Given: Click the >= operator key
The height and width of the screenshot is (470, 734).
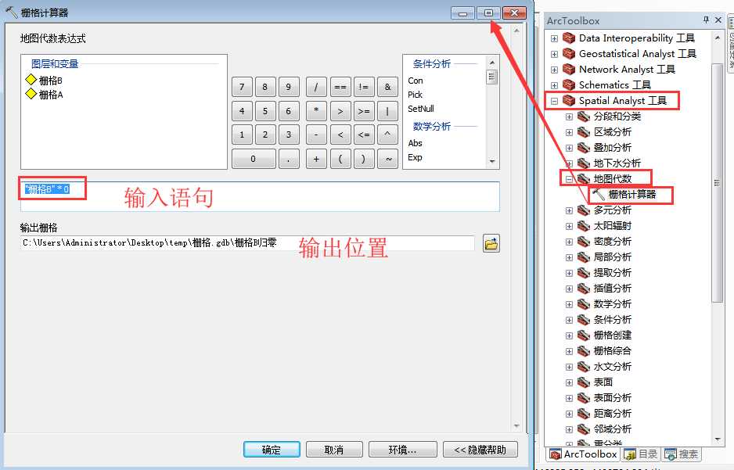Looking at the screenshot, I should click(x=364, y=111).
